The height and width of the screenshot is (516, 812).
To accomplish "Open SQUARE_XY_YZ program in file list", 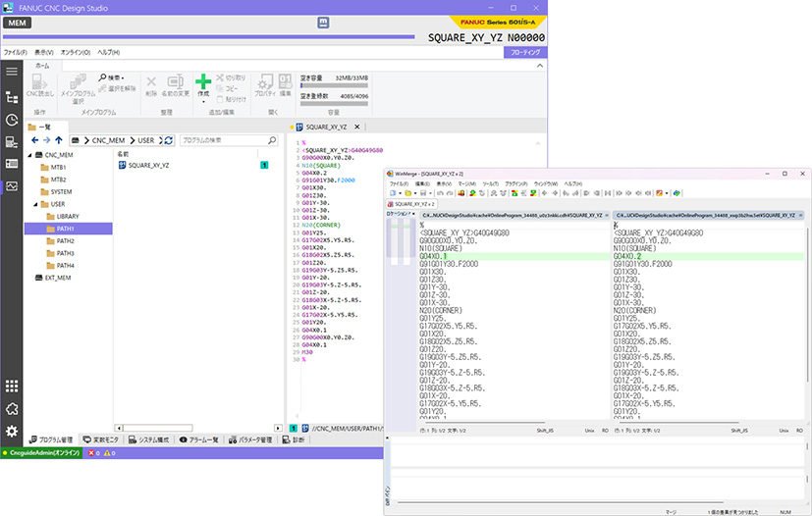I will [x=147, y=166].
